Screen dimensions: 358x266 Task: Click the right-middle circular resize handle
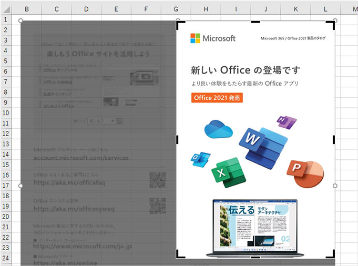335,186
